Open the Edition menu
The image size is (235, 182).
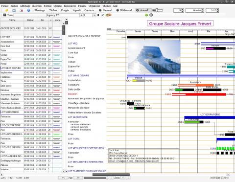pyautogui.click(x=14, y=6)
